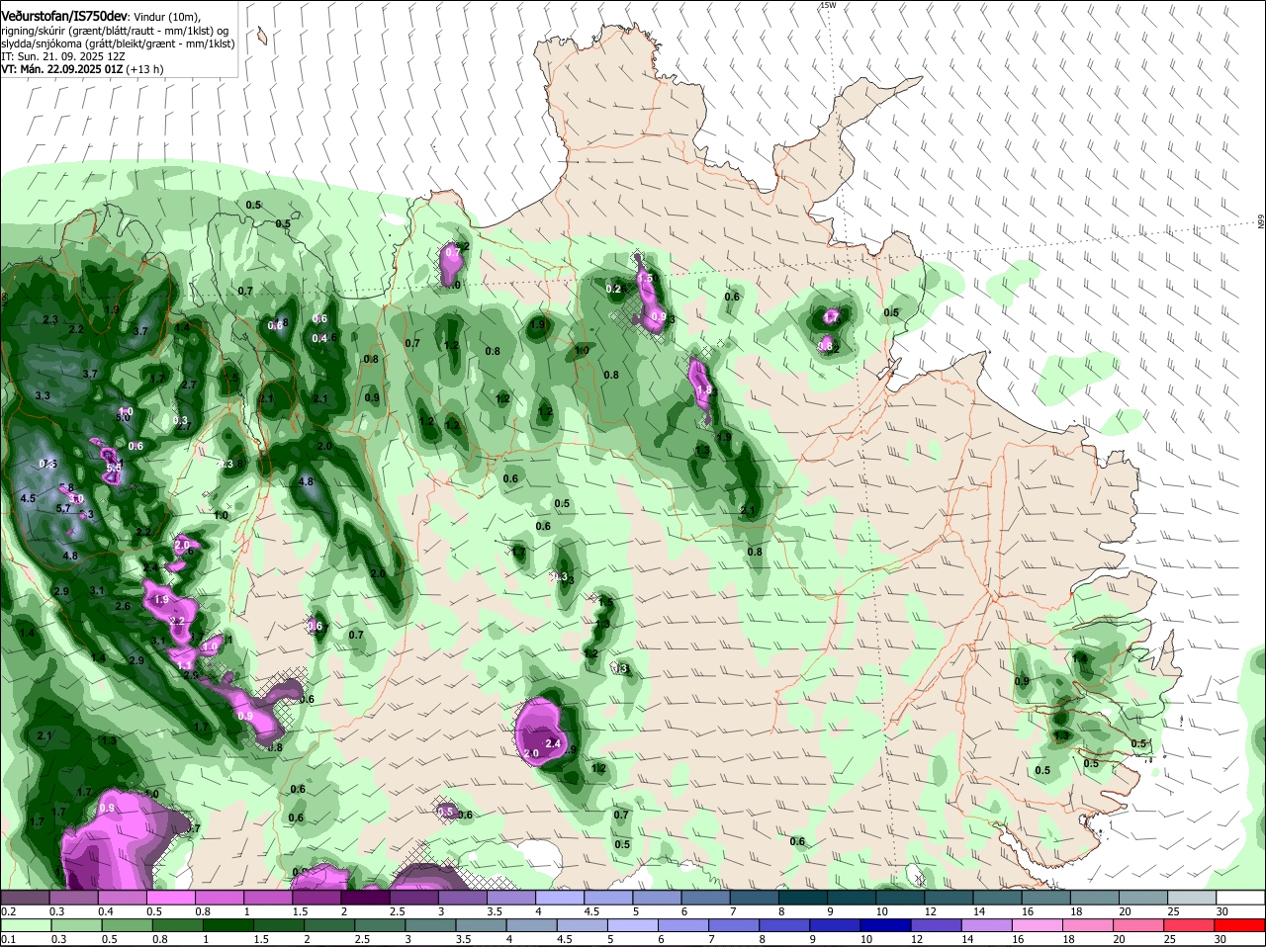Screen dimensions: 1266x947
Task: Click the '0.2' label on the snow scale
Action: point(8,910)
